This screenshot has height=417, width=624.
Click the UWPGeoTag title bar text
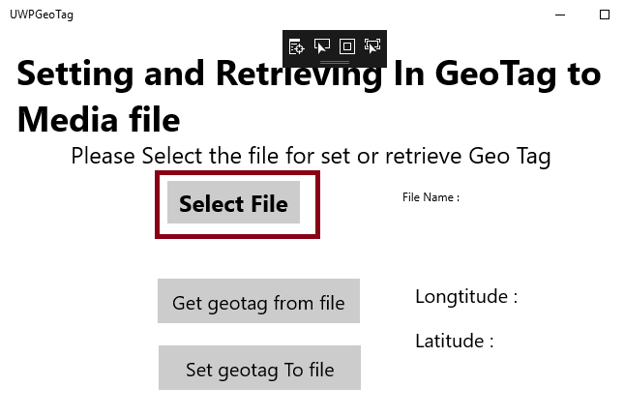point(41,15)
